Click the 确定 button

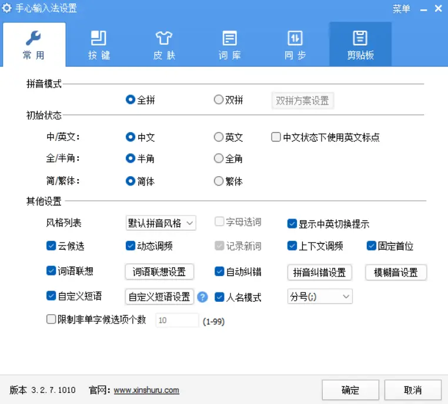[350, 390]
